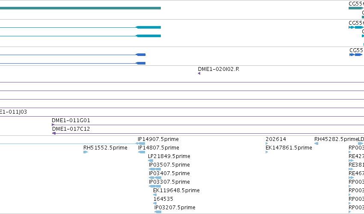
Task: Click the RH51552.5prime EST glyph
Action: (x=86, y=152)
